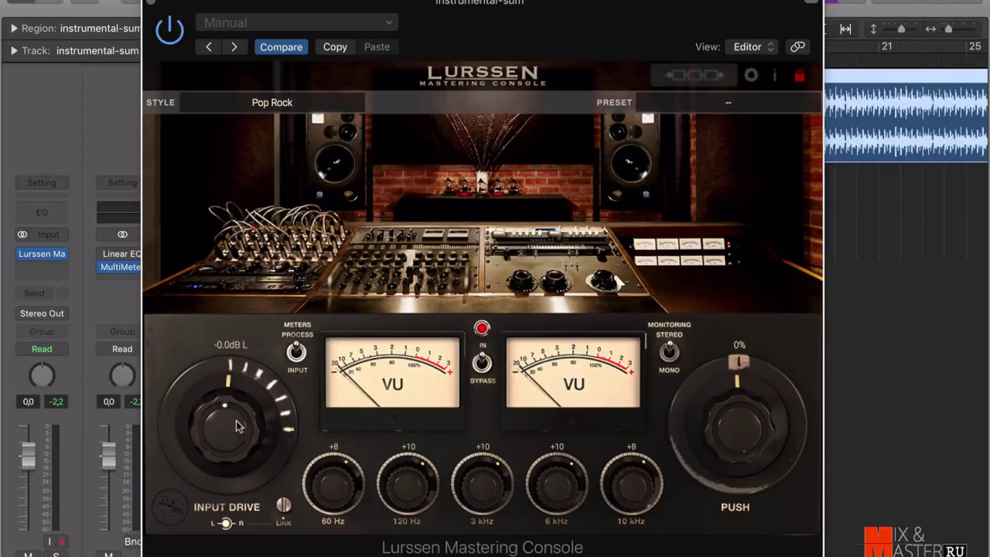
Task: Go to next preset with right arrow
Action: [234, 47]
